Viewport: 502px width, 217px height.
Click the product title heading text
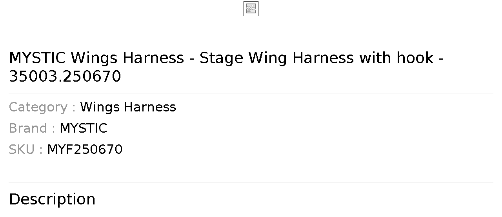(x=226, y=67)
